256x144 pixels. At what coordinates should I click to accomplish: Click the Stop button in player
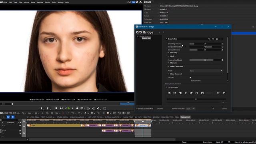tap(56, 108)
